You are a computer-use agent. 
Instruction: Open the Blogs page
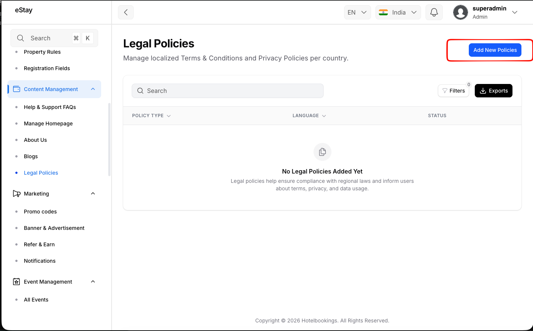click(31, 156)
